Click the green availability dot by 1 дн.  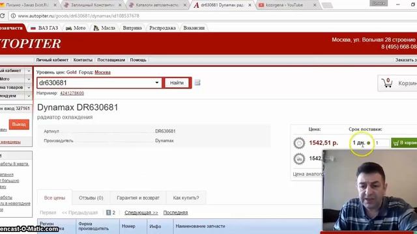(368, 143)
